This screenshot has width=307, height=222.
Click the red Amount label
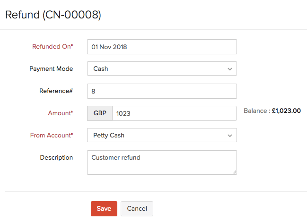coord(61,113)
